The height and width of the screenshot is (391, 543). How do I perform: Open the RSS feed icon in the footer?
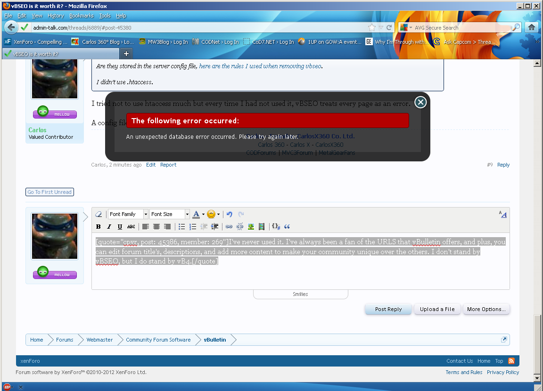(511, 361)
